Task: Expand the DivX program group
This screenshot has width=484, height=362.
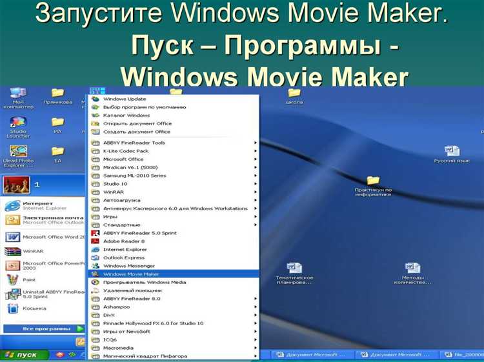Action: (174, 315)
